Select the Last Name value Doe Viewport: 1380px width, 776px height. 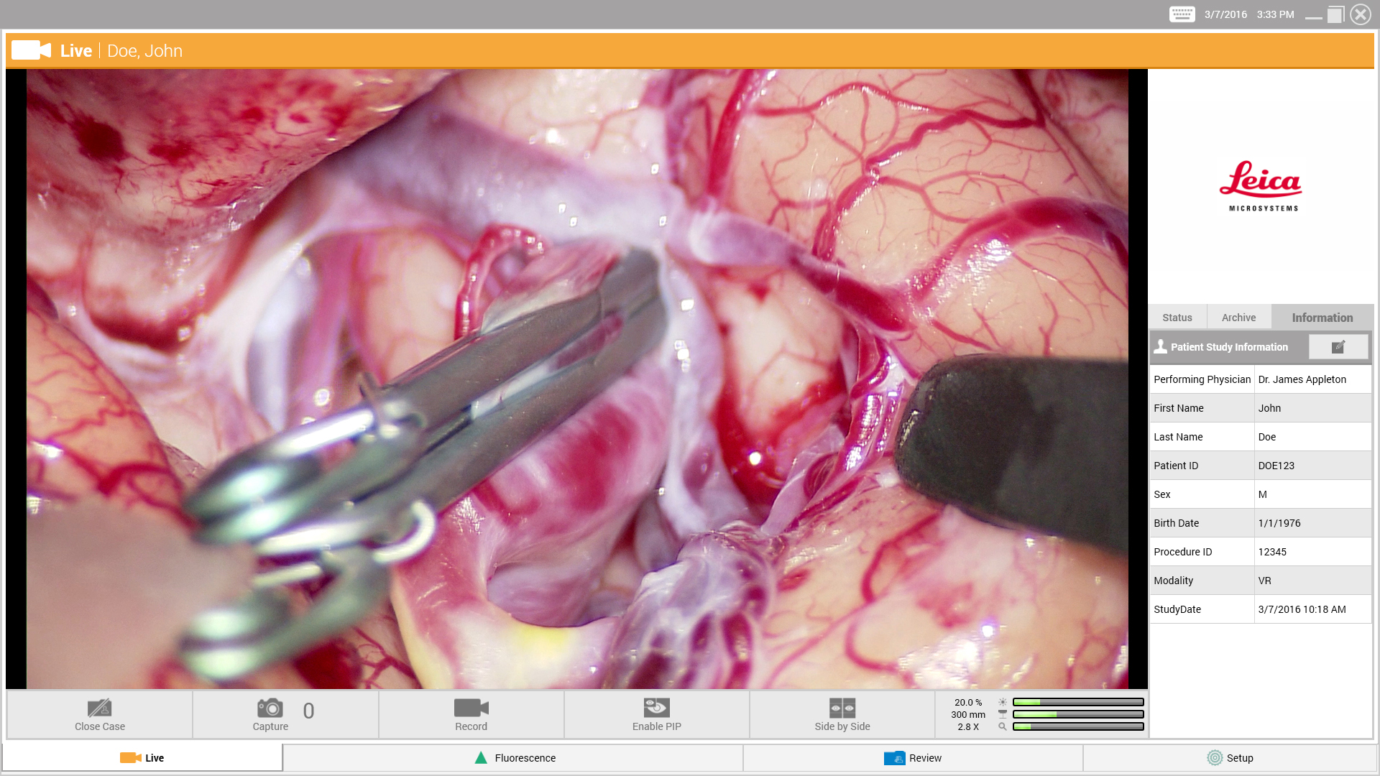(1266, 437)
